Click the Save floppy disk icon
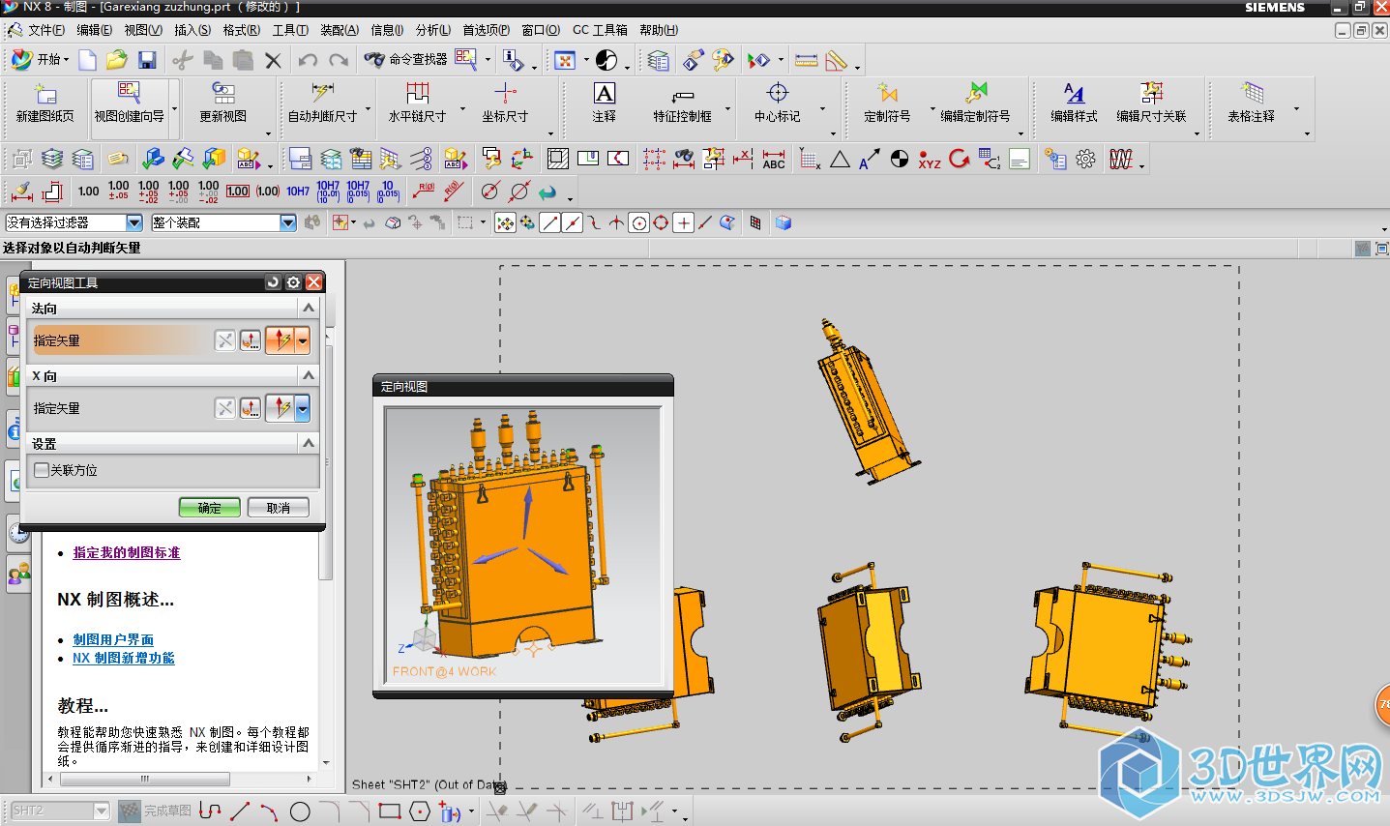 click(147, 60)
